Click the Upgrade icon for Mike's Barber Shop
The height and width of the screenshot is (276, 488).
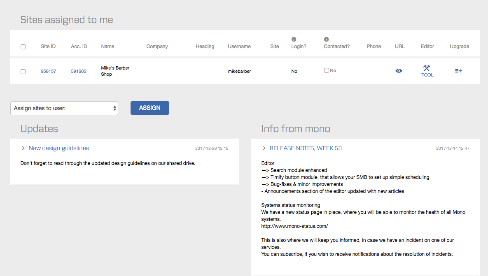pyautogui.click(x=458, y=71)
